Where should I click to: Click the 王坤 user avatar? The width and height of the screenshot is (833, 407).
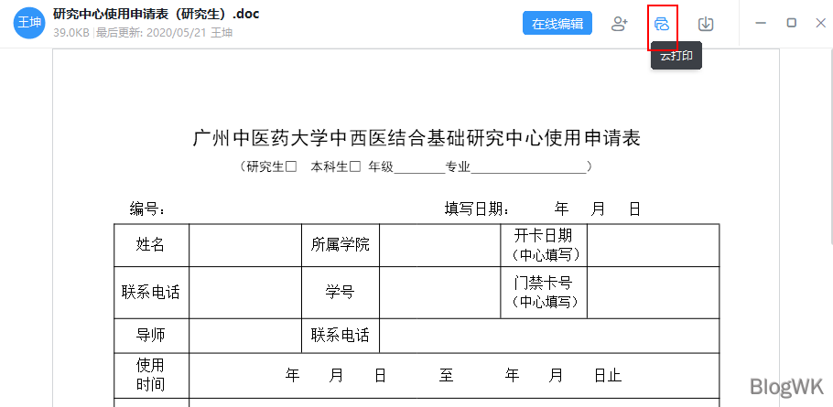click(x=29, y=23)
